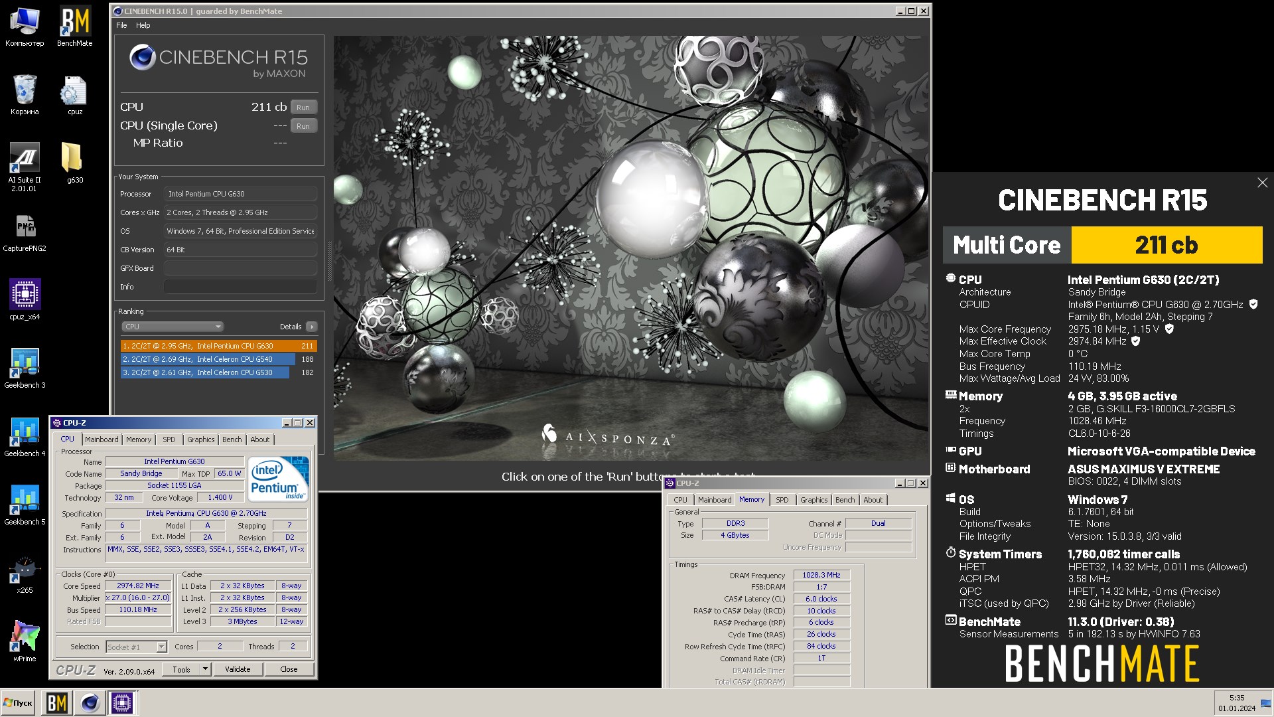The height and width of the screenshot is (717, 1274).
Task: Select the Celeron G540 ranking row
Action: click(218, 359)
